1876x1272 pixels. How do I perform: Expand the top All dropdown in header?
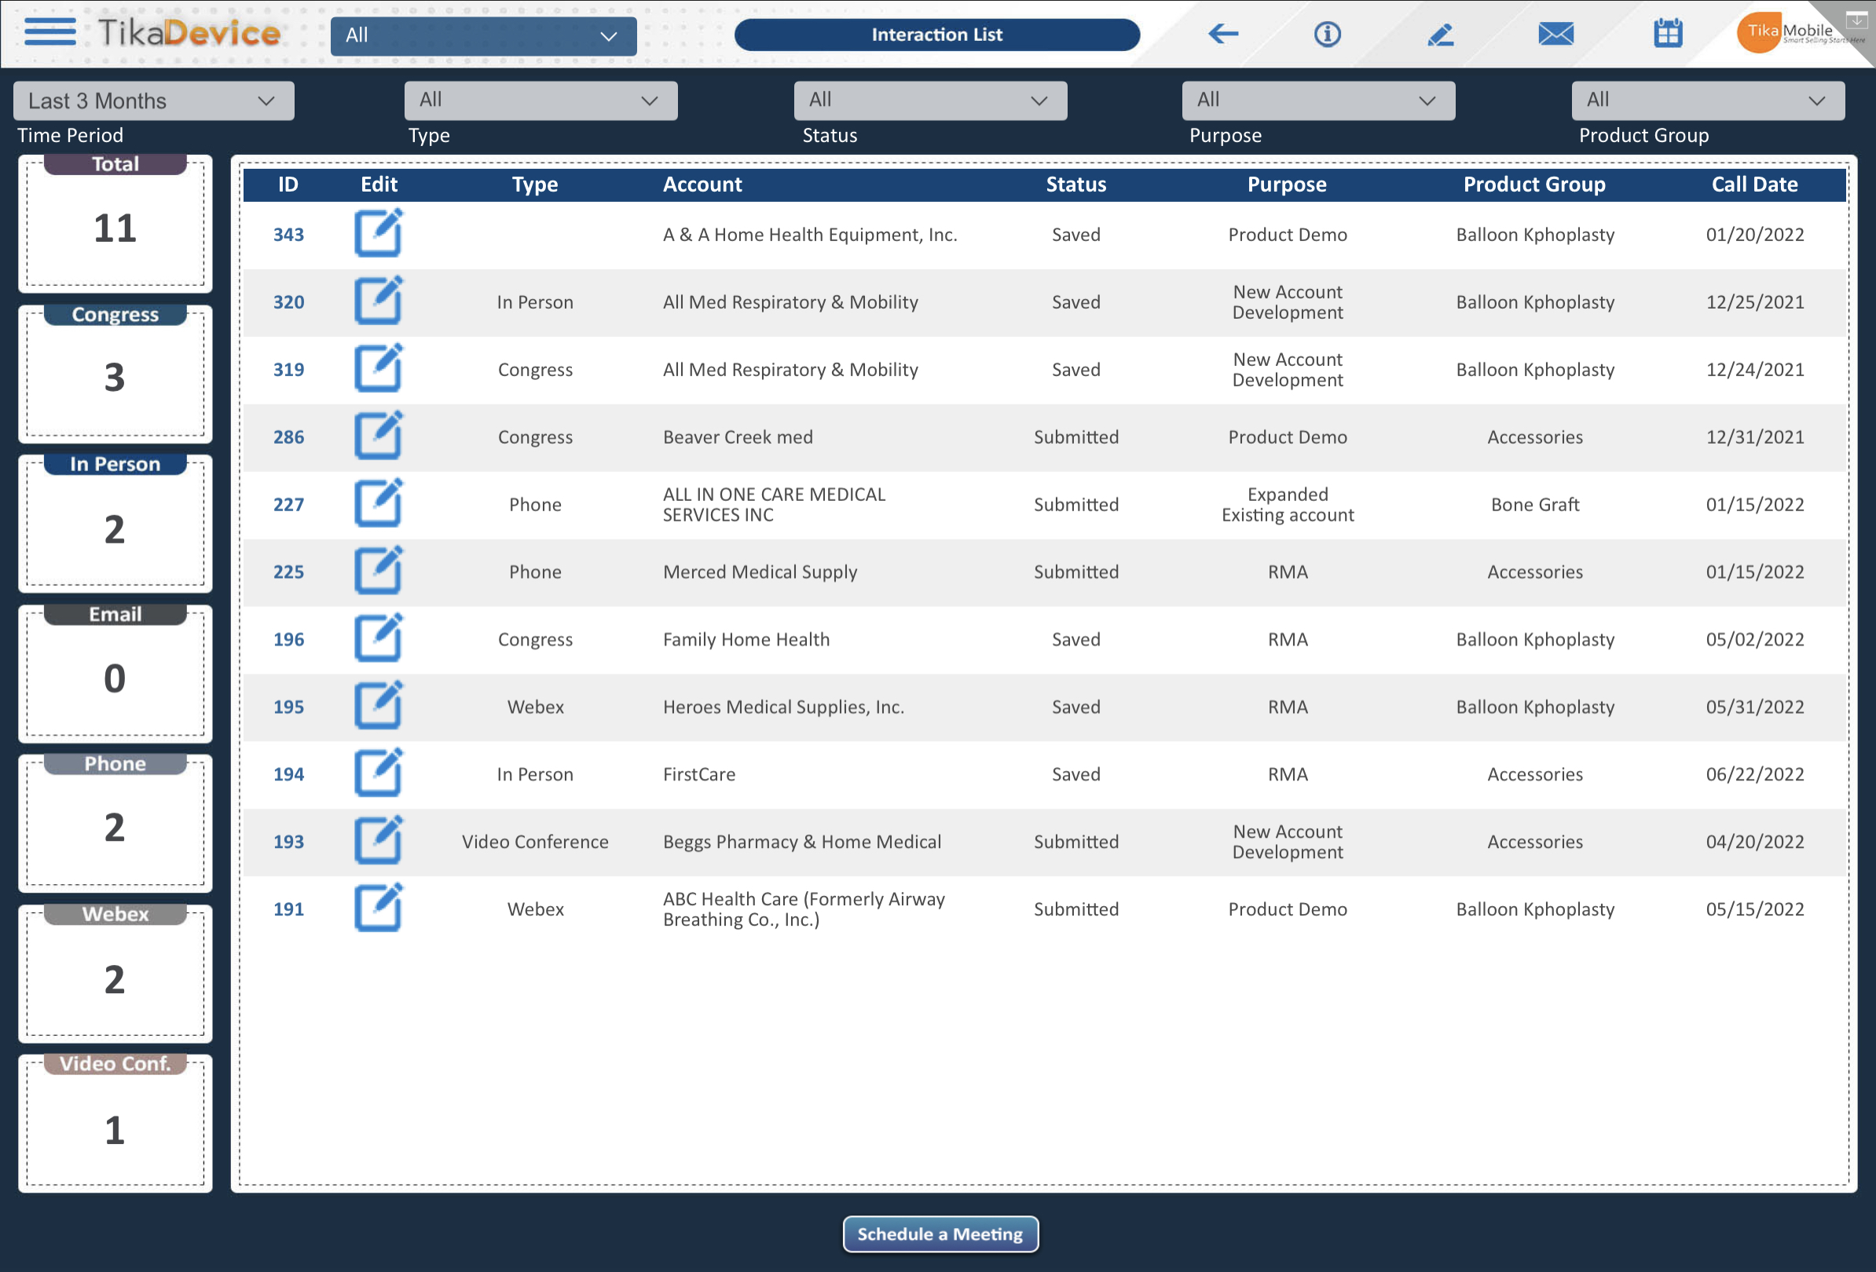(x=482, y=35)
